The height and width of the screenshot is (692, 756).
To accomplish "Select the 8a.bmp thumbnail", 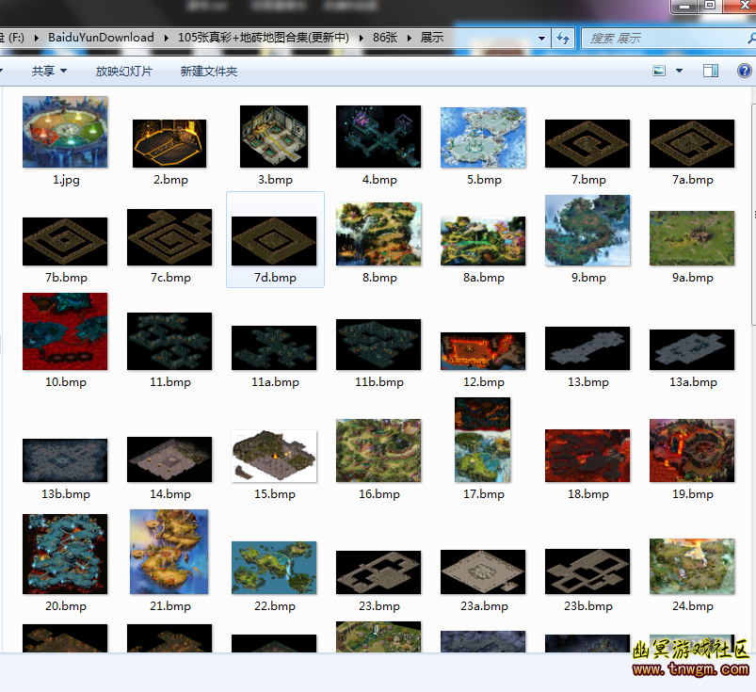I will [483, 241].
